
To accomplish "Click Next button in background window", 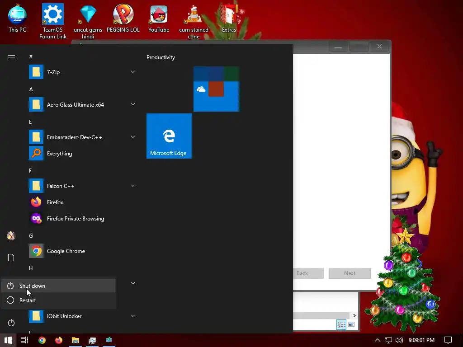I will tap(350, 273).
